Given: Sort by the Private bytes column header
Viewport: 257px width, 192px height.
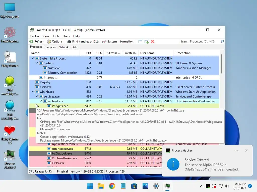Looking at the screenshot, I should click(130, 53).
